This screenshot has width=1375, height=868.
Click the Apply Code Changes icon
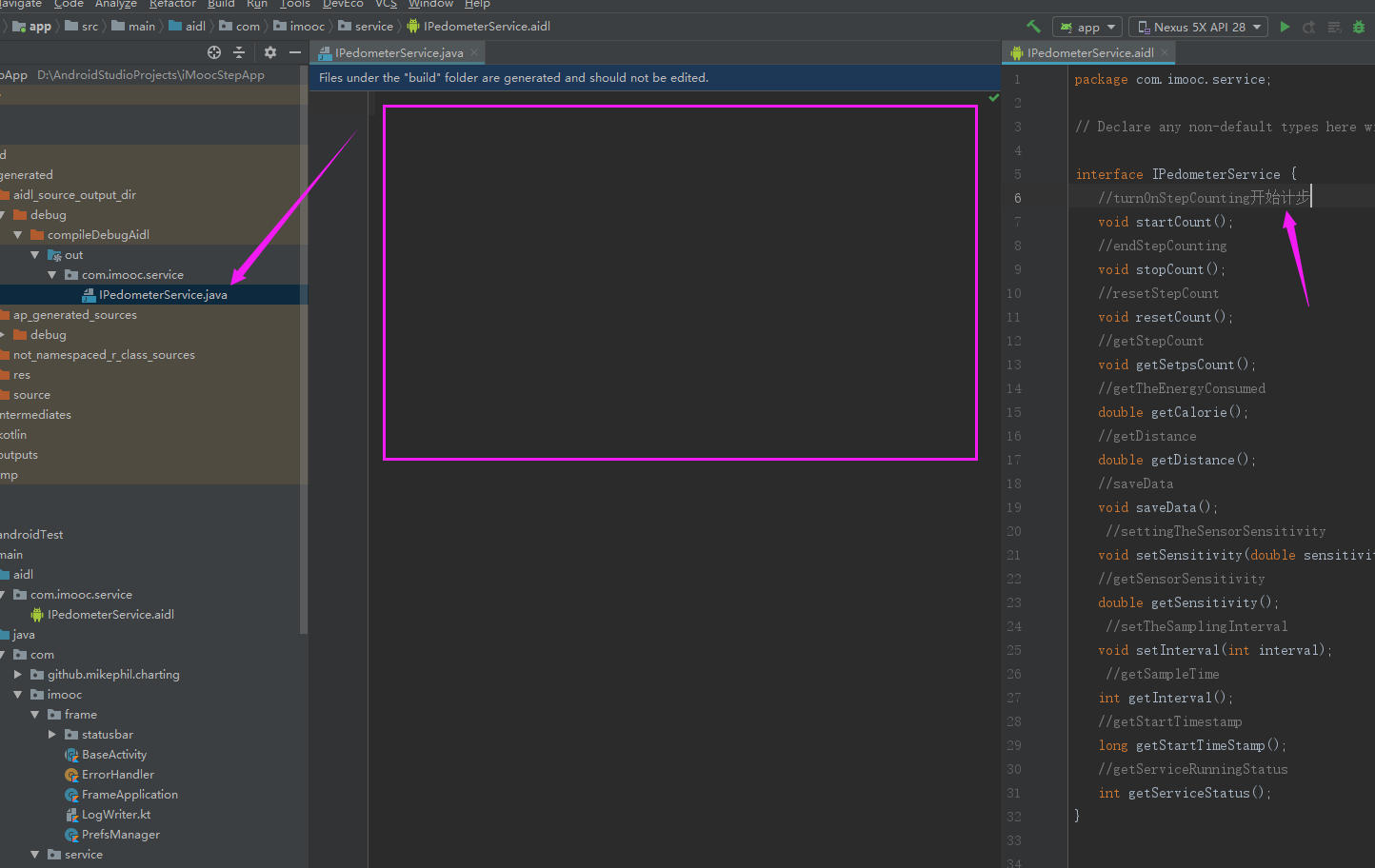[x=1334, y=27]
